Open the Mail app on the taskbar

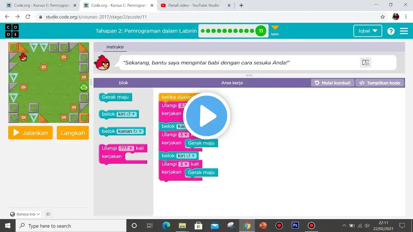pyautogui.click(x=215, y=226)
